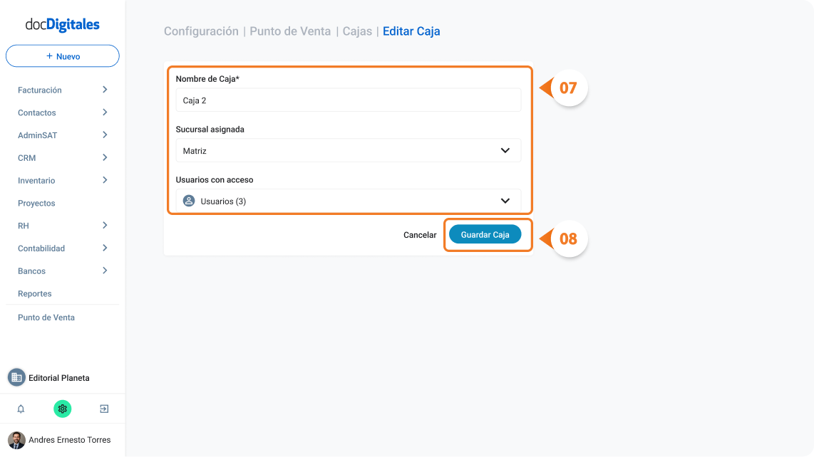The width and height of the screenshot is (814, 457).
Task: Expand the Inventario submenu chevron
Action: (105, 180)
